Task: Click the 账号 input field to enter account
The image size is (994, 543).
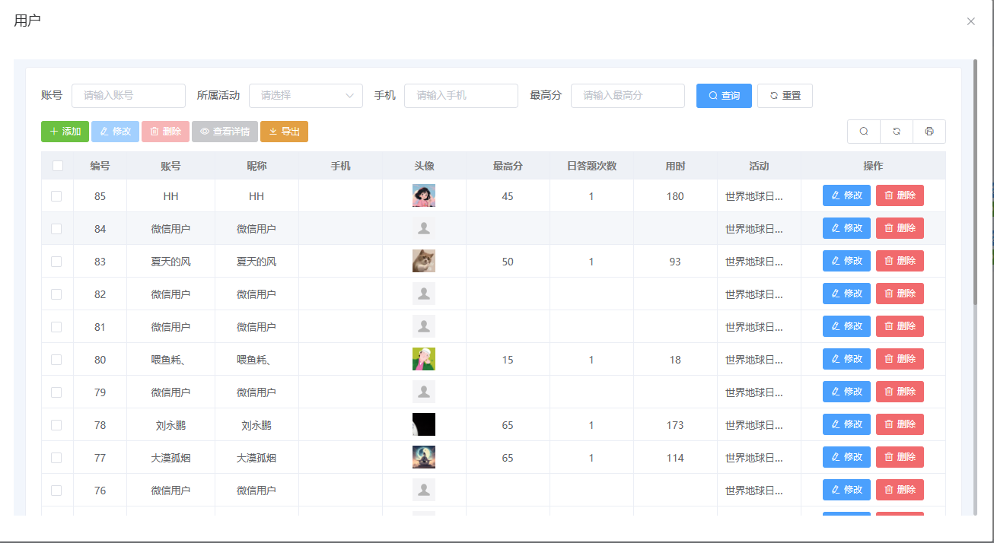Action: 128,96
